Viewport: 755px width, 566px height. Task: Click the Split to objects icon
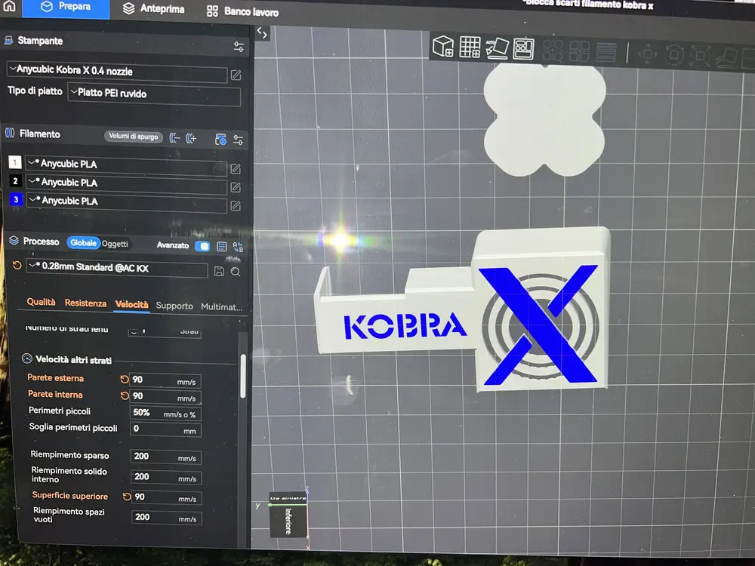(x=553, y=50)
